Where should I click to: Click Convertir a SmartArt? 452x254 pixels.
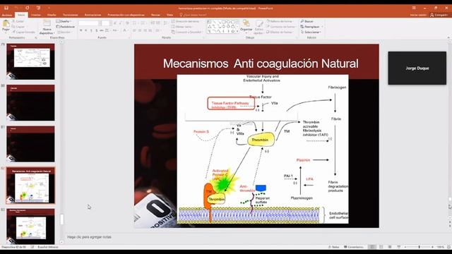(x=186, y=32)
